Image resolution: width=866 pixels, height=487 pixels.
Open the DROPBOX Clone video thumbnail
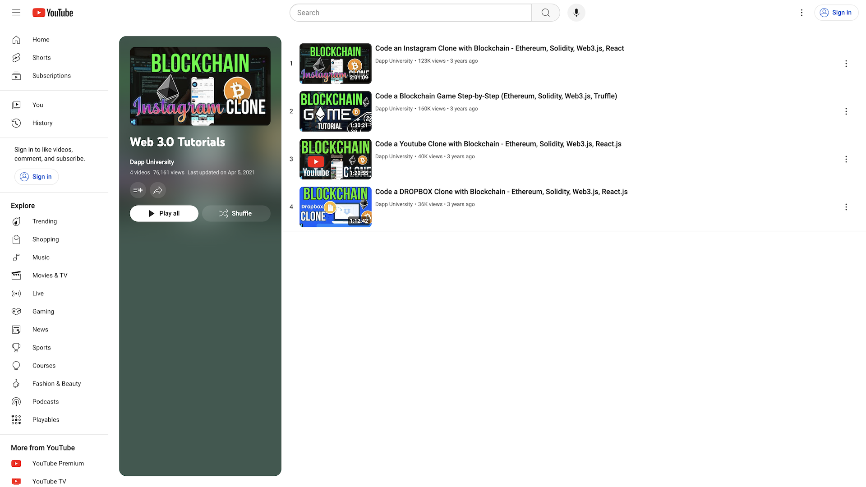pyautogui.click(x=336, y=207)
